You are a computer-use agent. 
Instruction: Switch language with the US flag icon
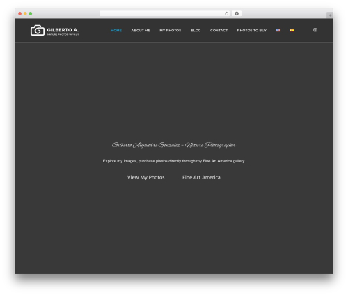[x=278, y=30]
